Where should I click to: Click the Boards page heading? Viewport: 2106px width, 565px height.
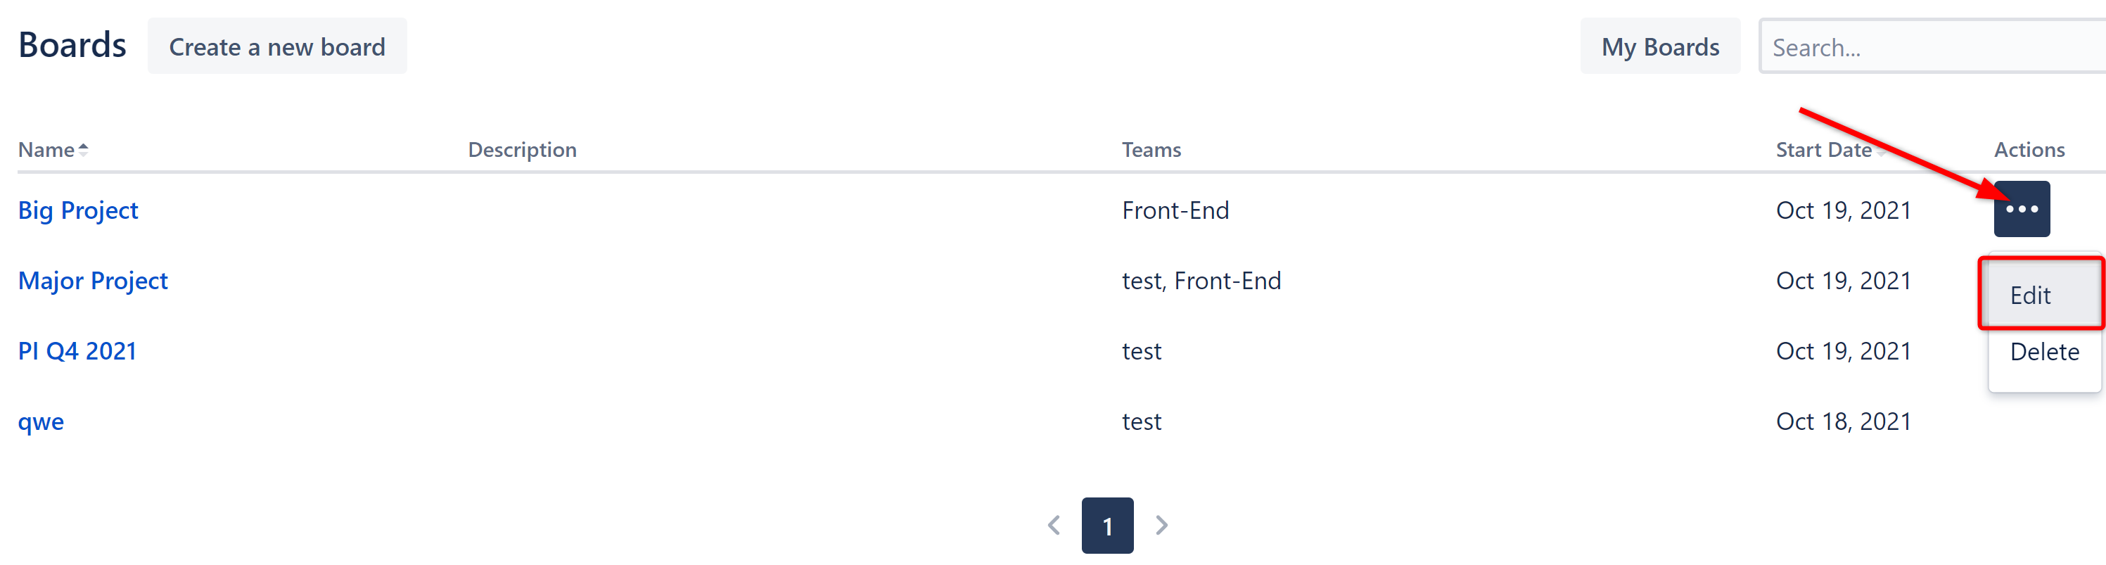[72, 46]
